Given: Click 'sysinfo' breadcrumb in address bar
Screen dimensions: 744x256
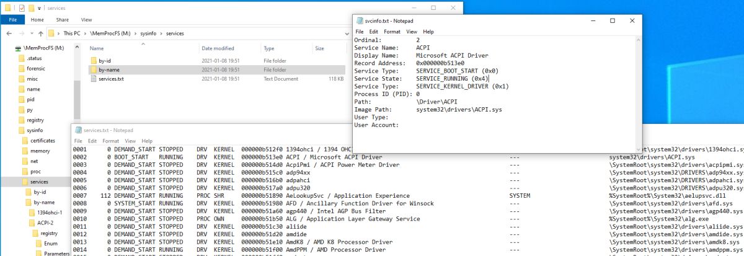Looking at the screenshot, I should [x=148, y=33].
